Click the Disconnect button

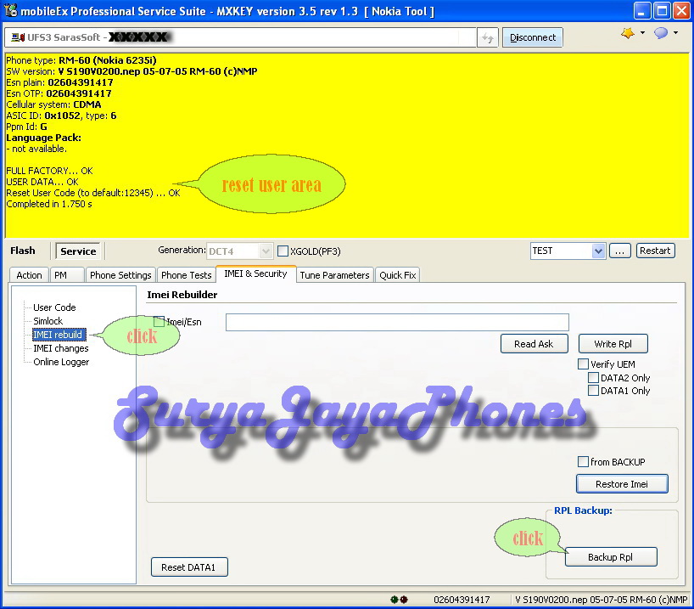(533, 37)
